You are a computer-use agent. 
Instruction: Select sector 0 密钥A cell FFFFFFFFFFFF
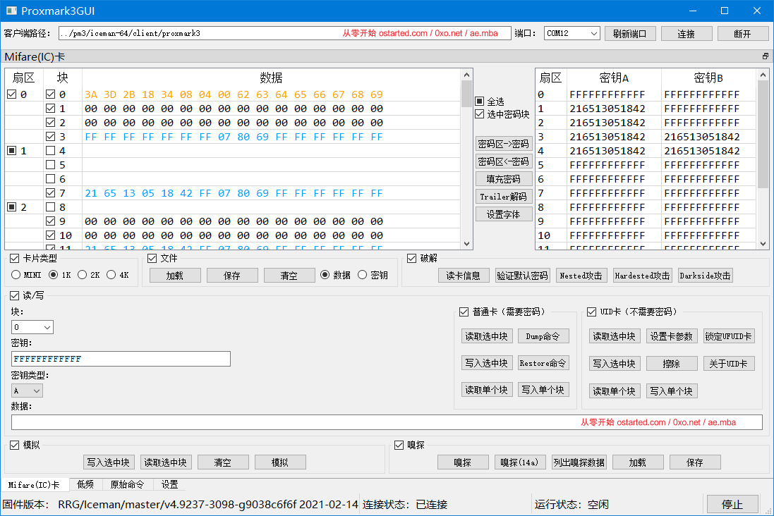coord(614,94)
